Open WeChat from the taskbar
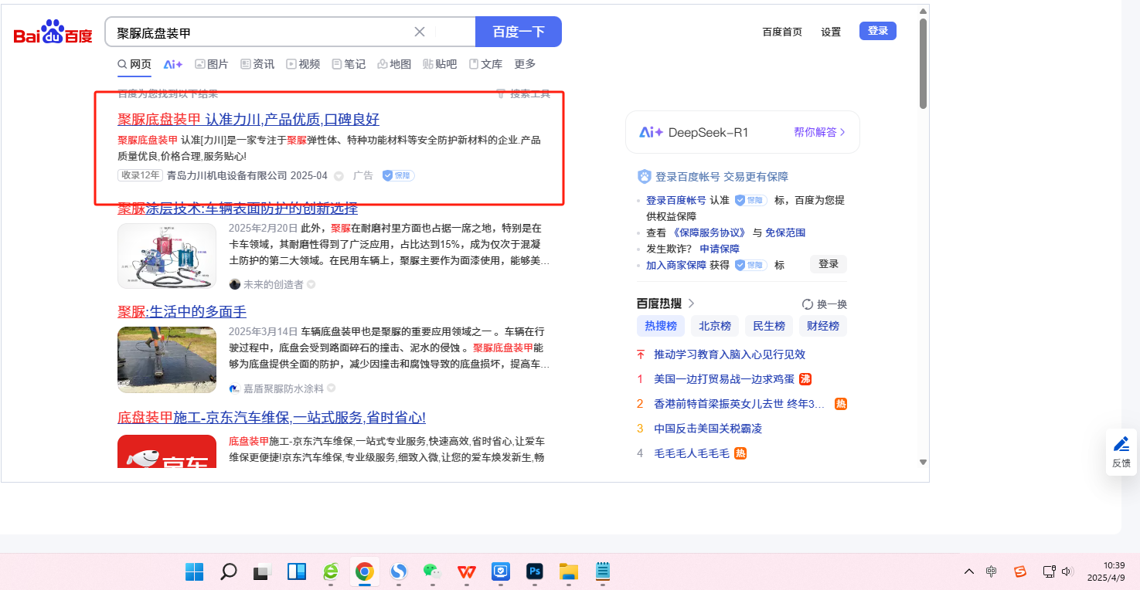This screenshot has width=1140, height=590. (432, 571)
